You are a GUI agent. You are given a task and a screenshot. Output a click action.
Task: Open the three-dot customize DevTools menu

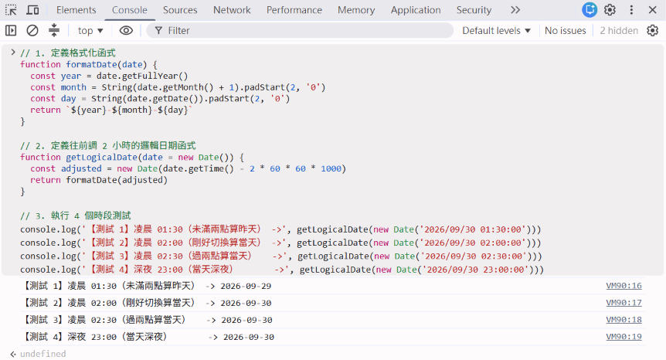click(631, 10)
